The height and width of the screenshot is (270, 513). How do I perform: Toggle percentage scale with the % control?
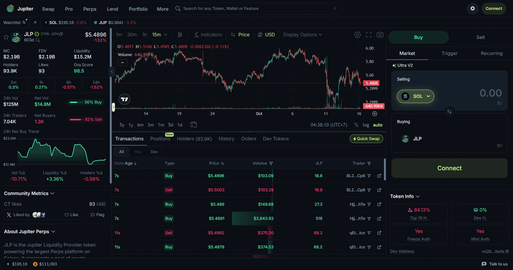[356, 125]
